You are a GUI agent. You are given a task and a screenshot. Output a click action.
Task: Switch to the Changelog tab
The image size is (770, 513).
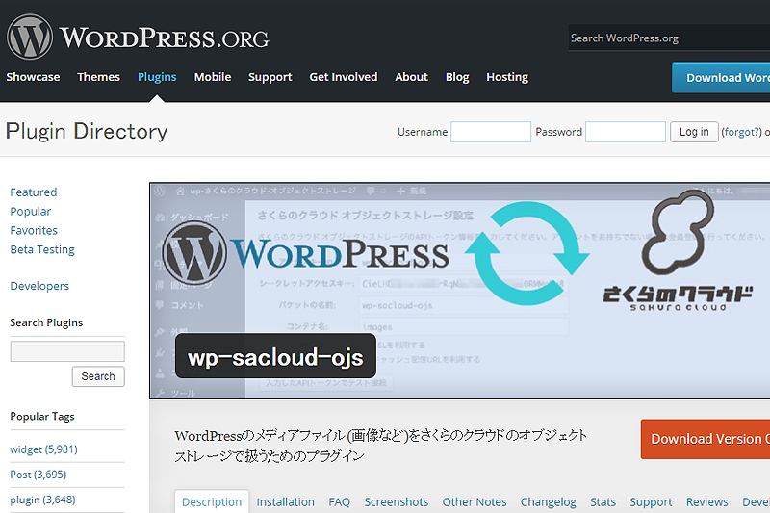[549, 502]
